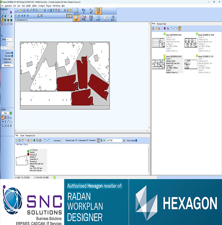This screenshot has height=225, width=222.
Task: Switch to the Sheets tab
Action: click(22, 135)
